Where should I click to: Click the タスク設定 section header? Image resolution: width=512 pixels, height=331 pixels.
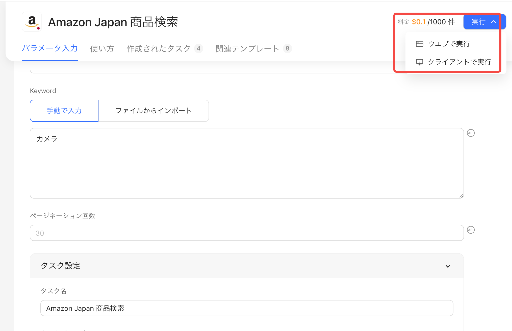click(247, 266)
